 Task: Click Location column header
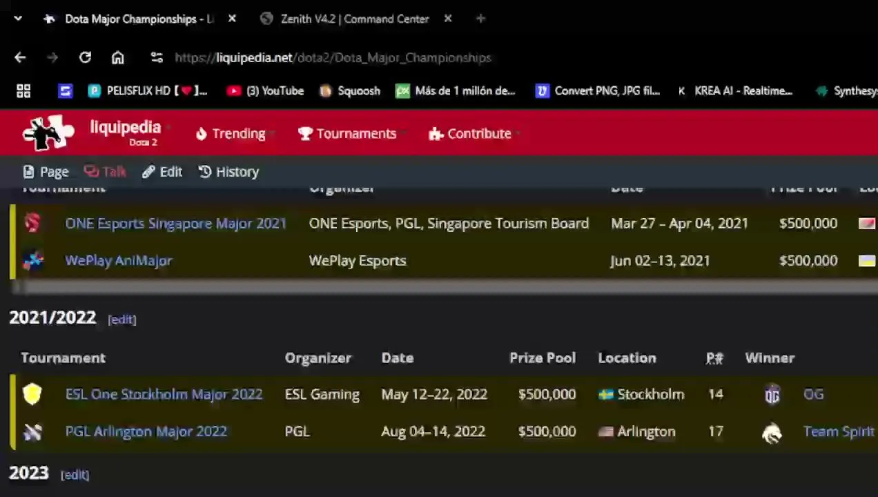click(x=627, y=358)
